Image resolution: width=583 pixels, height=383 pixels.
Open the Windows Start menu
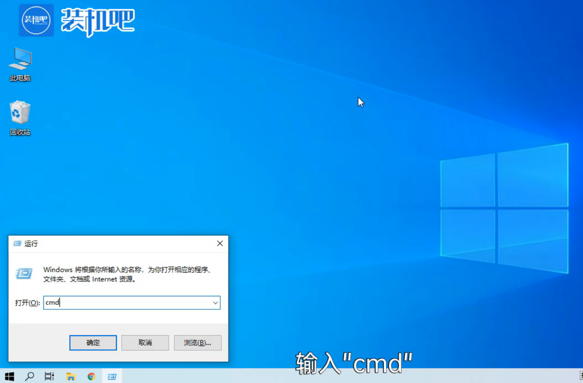[9, 376]
